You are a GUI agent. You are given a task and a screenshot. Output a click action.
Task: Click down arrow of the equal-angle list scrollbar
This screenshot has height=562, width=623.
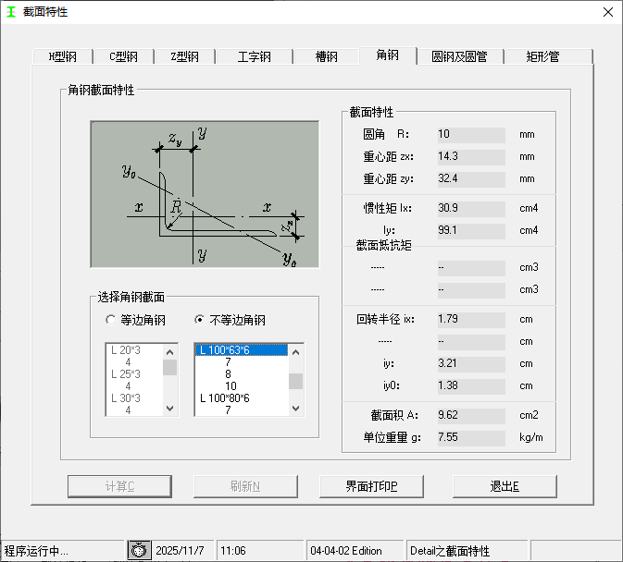coord(169,409)
